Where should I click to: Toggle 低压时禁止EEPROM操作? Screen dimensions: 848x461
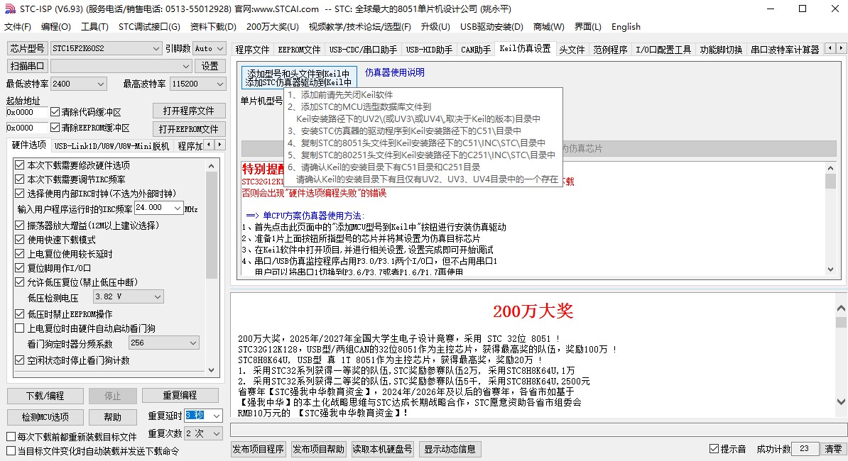point(20,313)
